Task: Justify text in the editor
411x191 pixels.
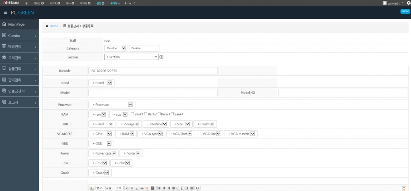Action: point(173,188)
